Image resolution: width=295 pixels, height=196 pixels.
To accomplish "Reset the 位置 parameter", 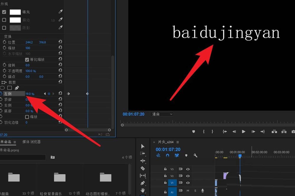I will [x=60, y=42].
